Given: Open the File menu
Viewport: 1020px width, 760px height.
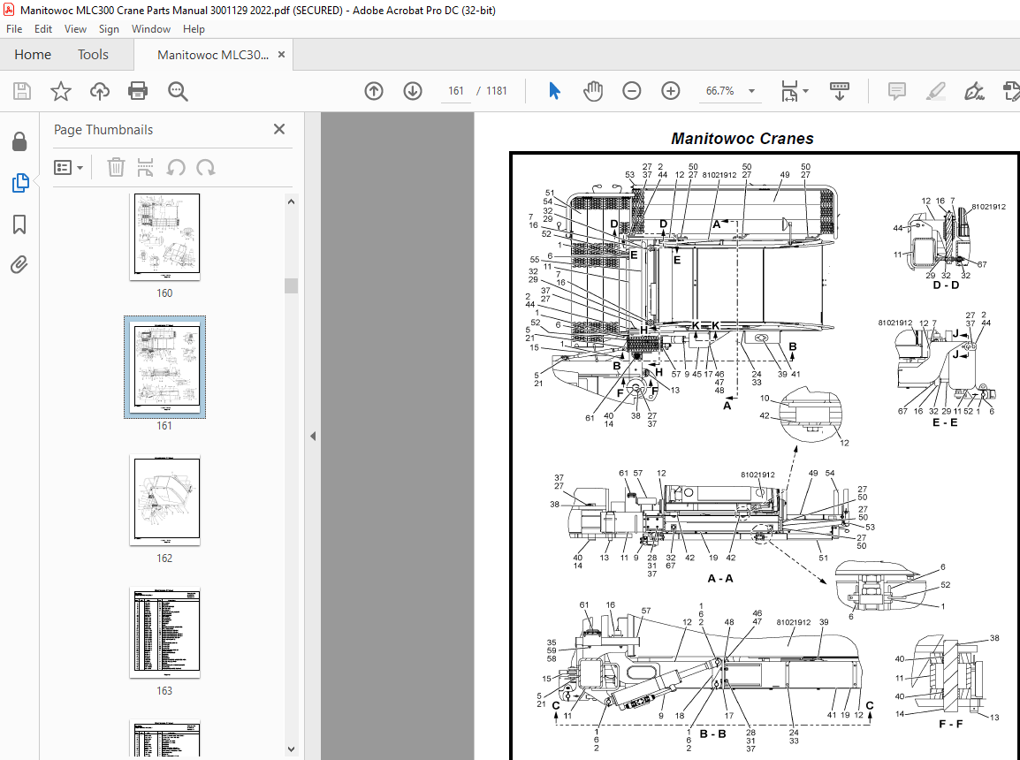Looking at the screenshot, I should pyautogui.click(x=14, y=29).
